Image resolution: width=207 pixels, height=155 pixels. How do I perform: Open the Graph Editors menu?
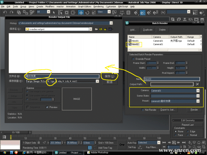point(85,6)
